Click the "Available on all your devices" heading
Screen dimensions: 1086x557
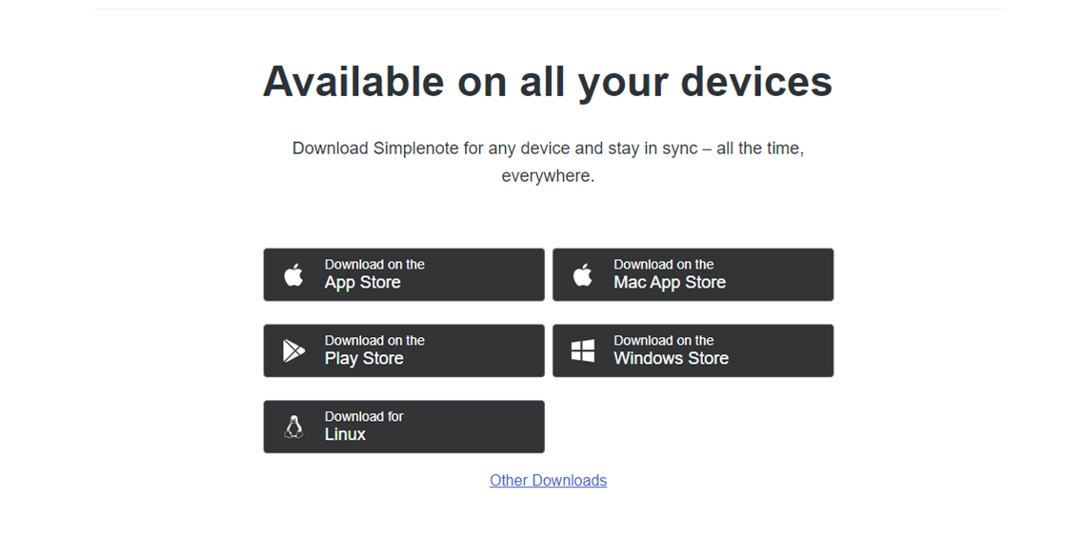click(548, 82)
